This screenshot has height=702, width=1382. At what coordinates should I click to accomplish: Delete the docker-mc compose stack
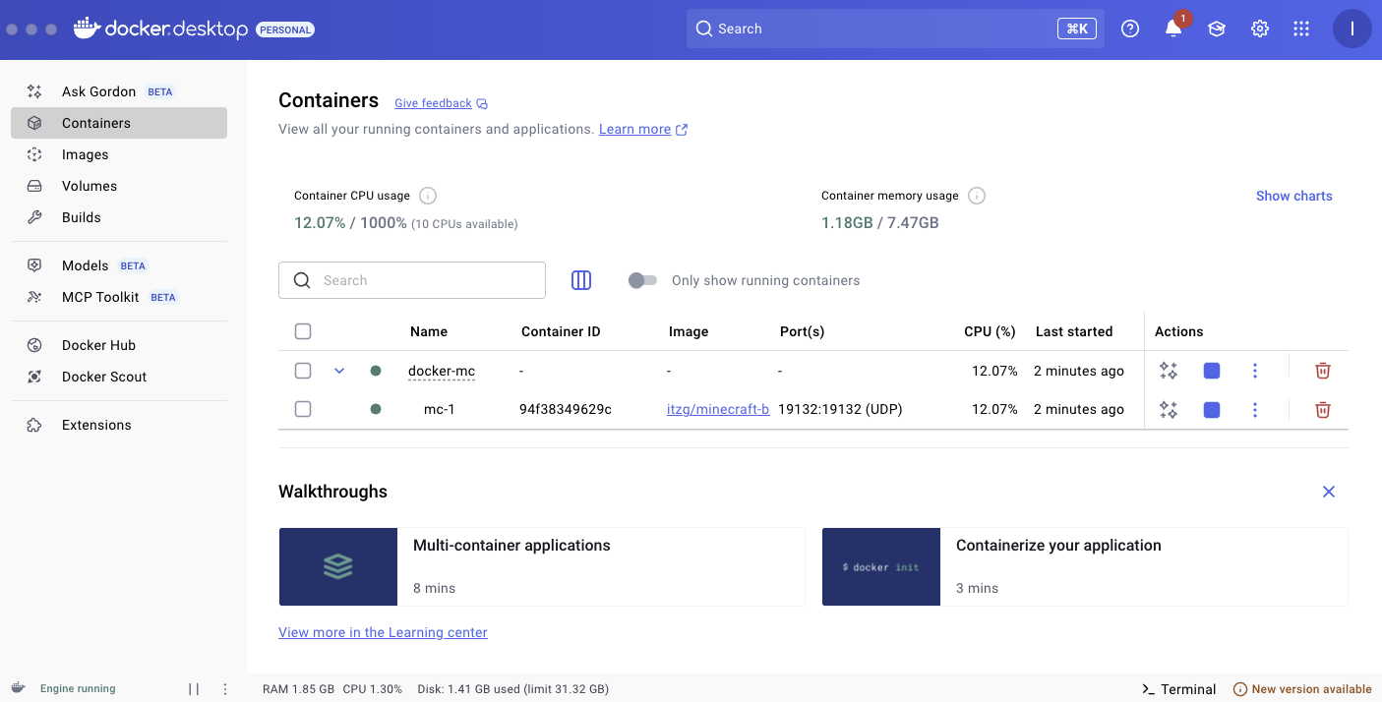[x=1323, y=371]
